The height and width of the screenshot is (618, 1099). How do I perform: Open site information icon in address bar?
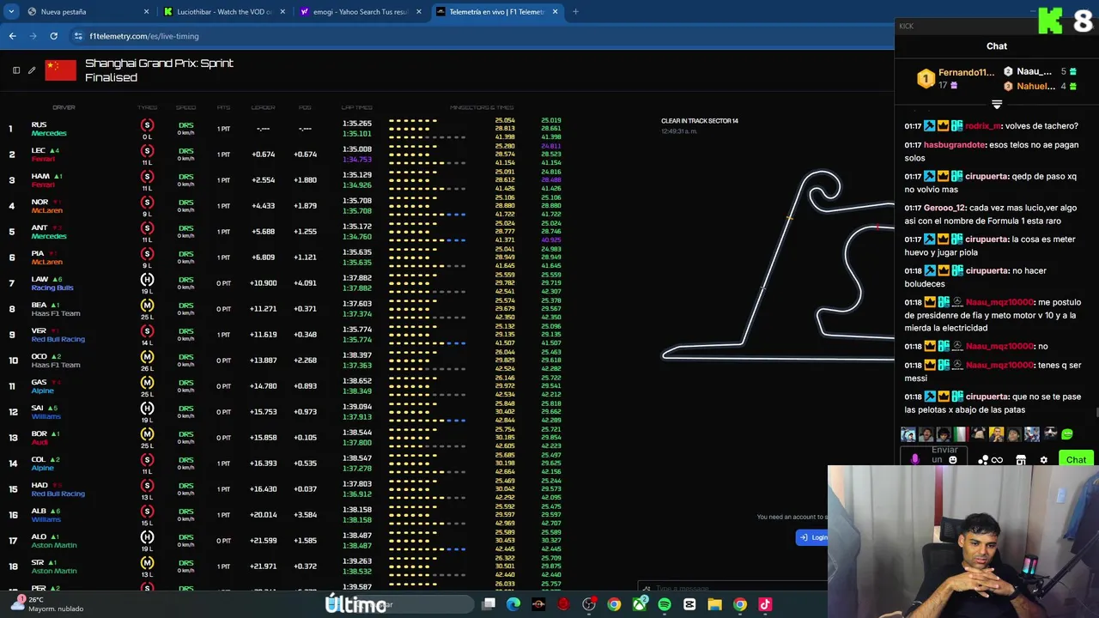tap(78, 36)
